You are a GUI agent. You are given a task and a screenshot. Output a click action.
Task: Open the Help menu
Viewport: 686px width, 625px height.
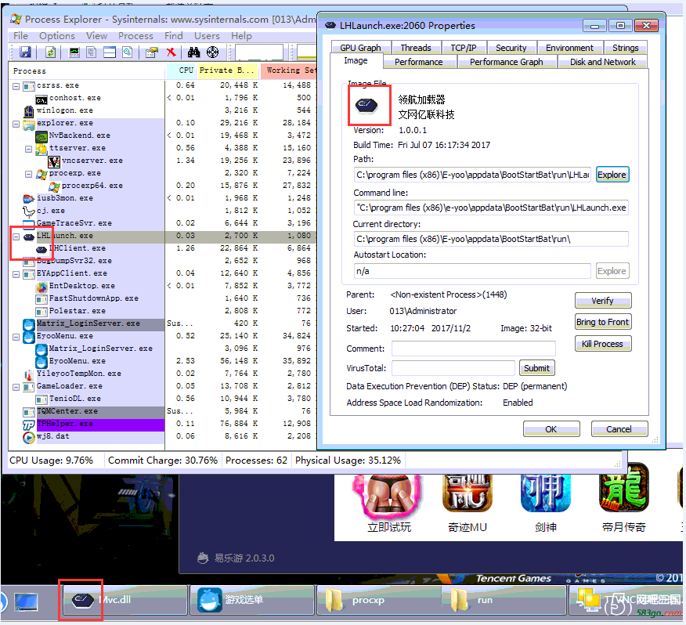[x=241, y=36]
